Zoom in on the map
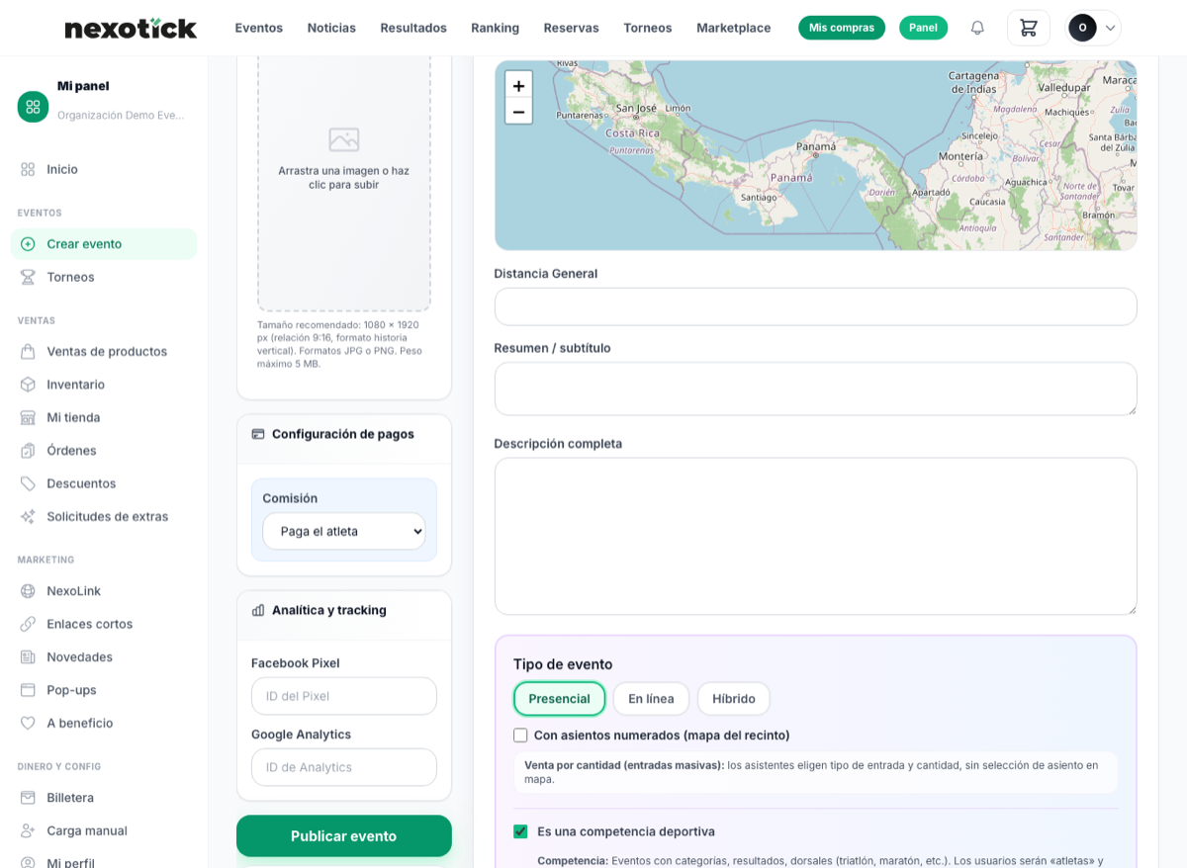Viewport: 1187px width, 868px height. [x=518, y=85]
